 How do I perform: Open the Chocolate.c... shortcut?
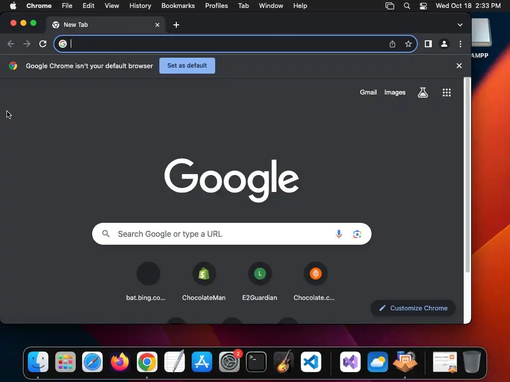click(x=315, y=282)
